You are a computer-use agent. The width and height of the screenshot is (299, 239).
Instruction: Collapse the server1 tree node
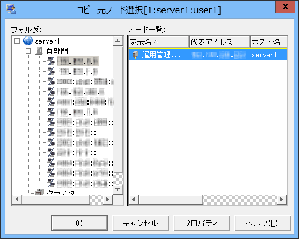tap(17, 41)
